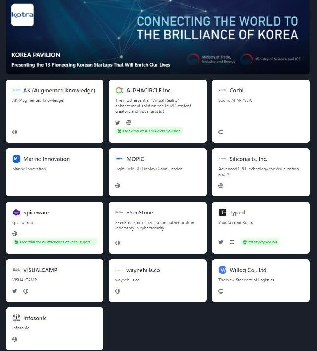
Task: Click Siliconarts website globe icon
Action: tap(221, 186)
